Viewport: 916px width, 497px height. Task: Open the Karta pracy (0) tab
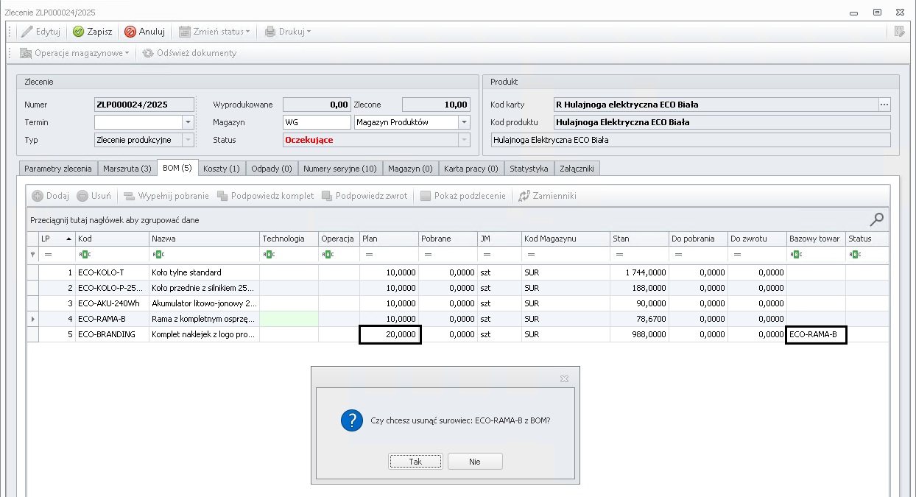[x=471, y=169]
